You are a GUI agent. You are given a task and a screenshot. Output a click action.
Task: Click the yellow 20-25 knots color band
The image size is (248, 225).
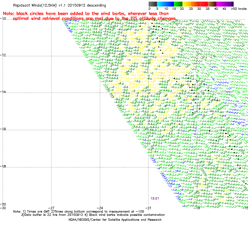pyautogui.click(x=187, y=4)
